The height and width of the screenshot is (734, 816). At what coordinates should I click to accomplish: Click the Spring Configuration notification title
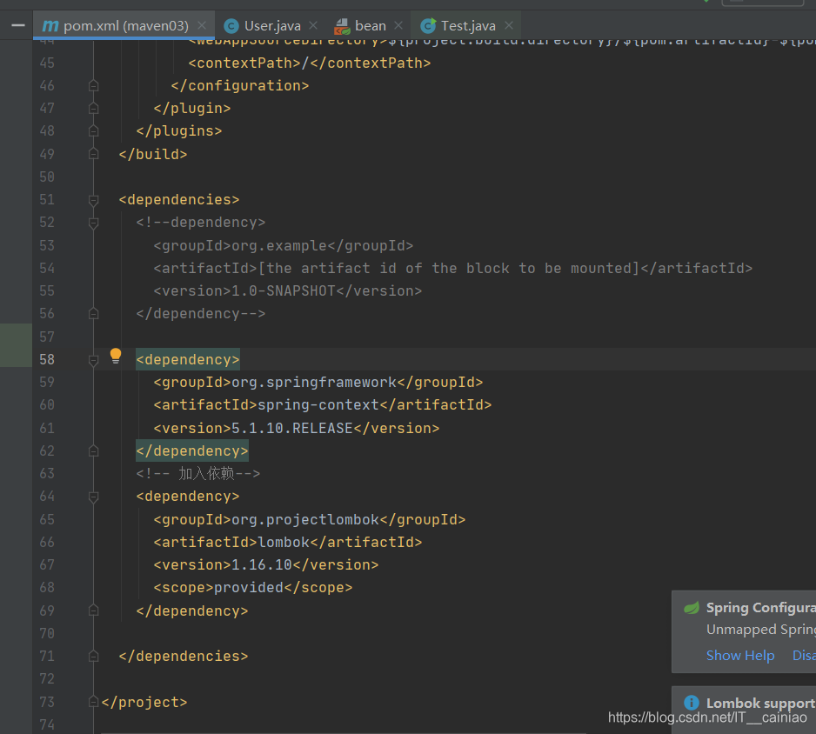(761, 608)
